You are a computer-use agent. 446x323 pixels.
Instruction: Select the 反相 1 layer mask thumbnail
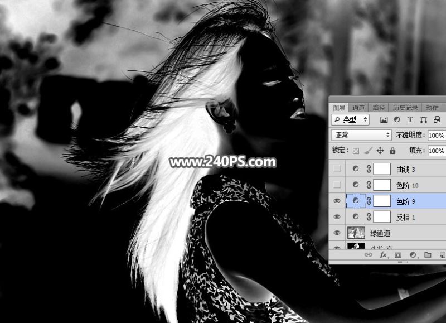pyautogui.click(x=382, y=217)
